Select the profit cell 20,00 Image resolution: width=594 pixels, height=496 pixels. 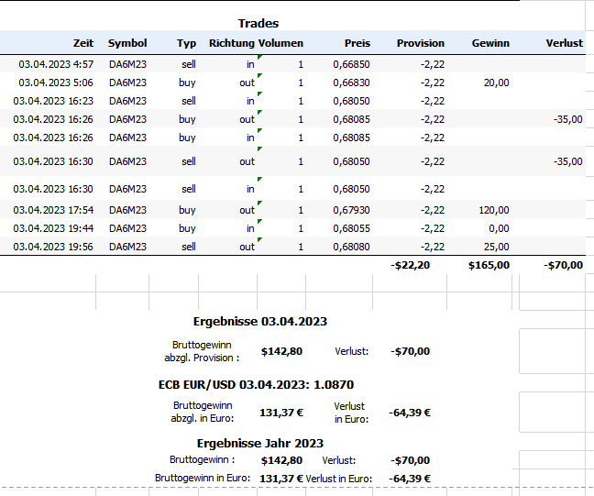(496, 83)
